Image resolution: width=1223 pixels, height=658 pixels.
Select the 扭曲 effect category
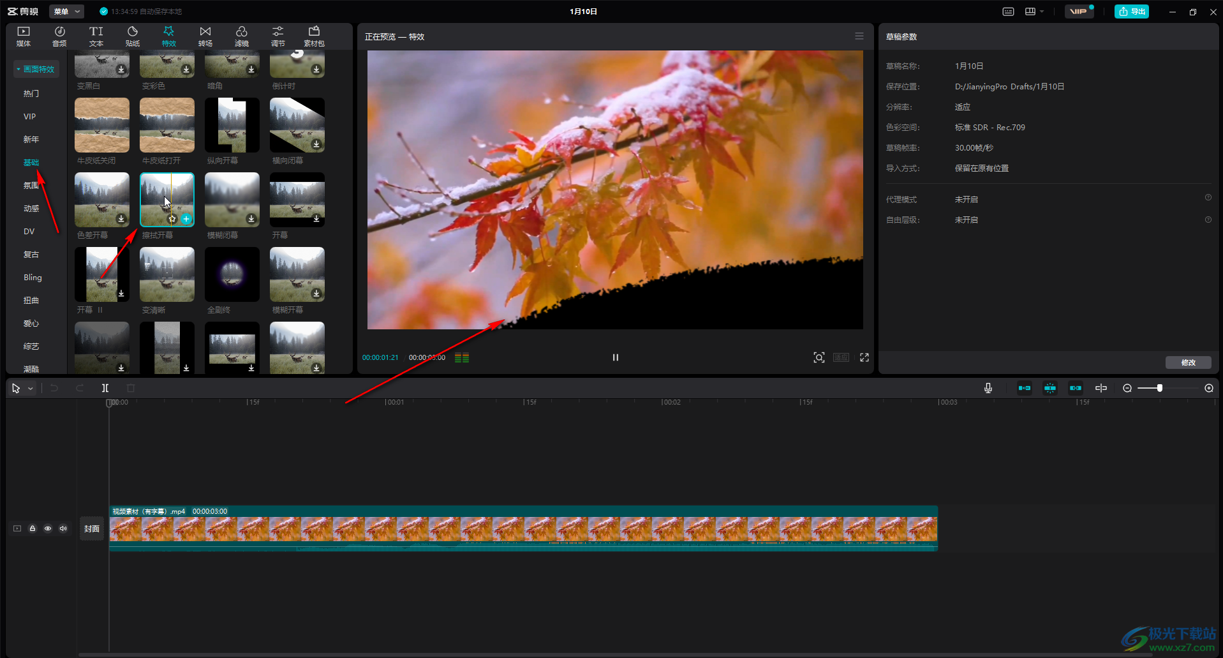31,300
